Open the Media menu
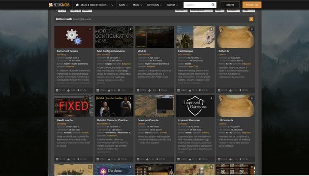The height and width of the screenshot is (176, 309). click(x=137, y=5)
